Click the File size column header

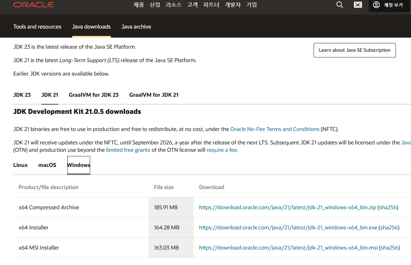(x=164, y=187)
